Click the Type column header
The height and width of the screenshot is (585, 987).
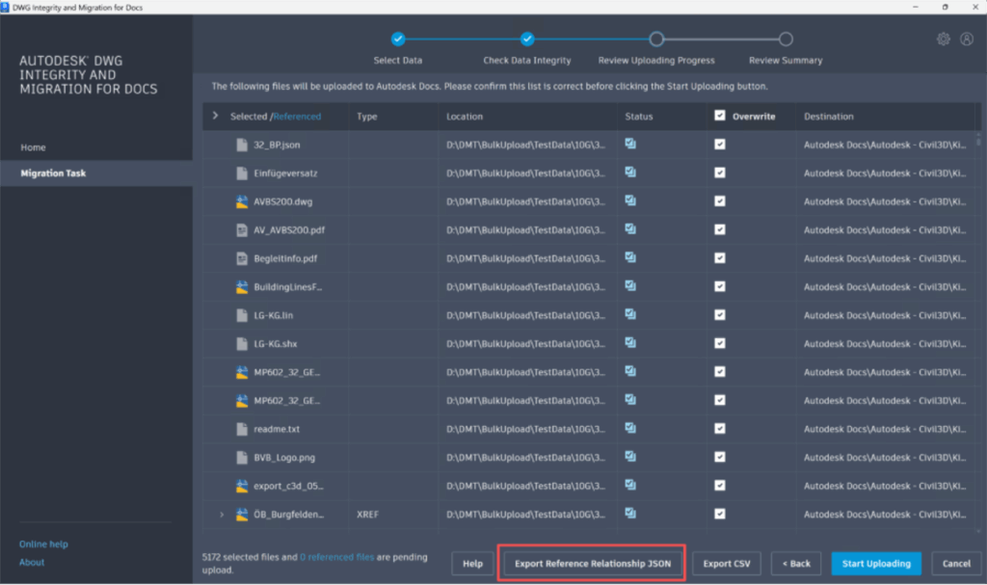tap(367, 117)
